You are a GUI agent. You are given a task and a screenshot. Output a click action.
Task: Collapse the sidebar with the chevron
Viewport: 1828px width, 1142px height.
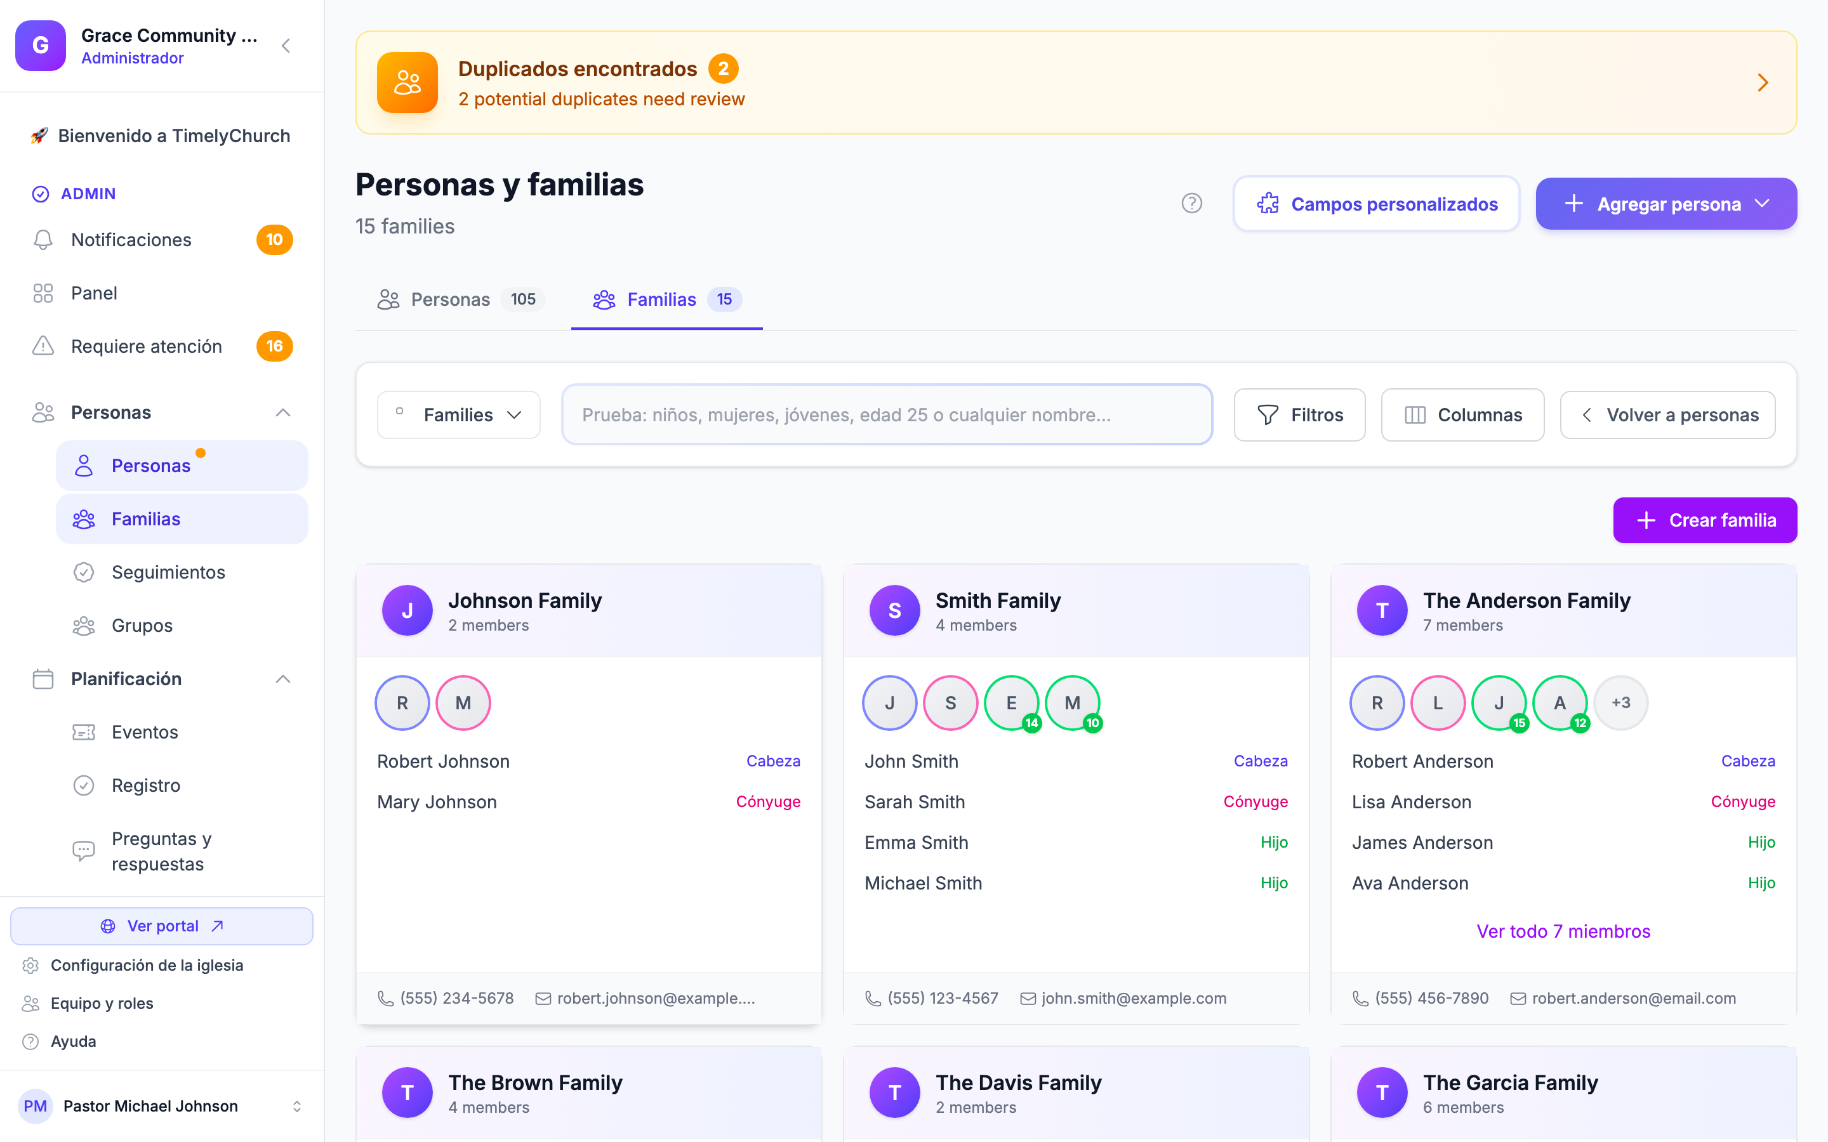[286, 46]
